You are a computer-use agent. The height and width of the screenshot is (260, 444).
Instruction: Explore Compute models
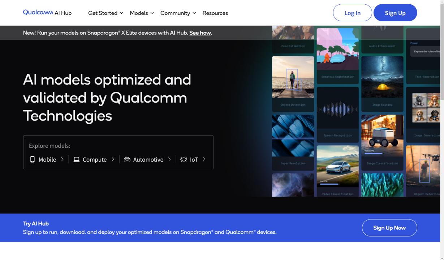pos(94,159)
